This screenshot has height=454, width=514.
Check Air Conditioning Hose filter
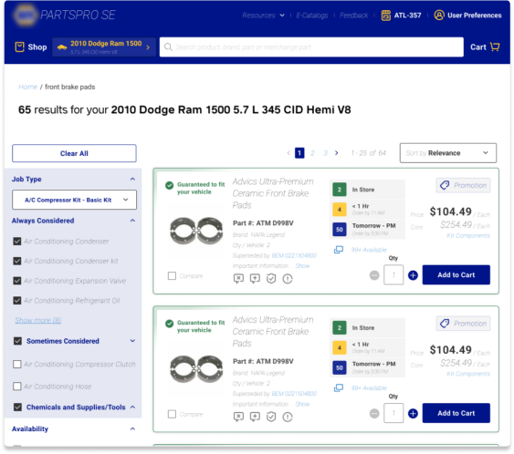[17, 387]
